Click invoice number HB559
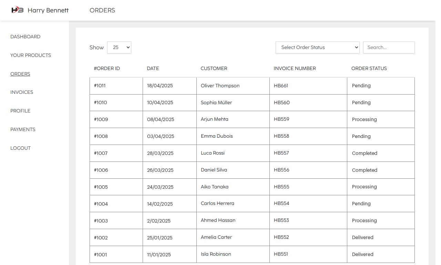This screenshot has height=265, width=441. (x=281, y=119)
